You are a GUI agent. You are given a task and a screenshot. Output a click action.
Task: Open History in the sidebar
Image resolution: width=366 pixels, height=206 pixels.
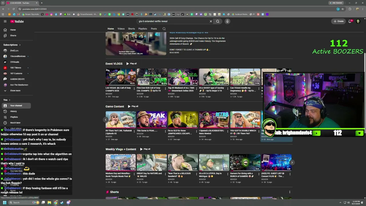click(16, 111)
